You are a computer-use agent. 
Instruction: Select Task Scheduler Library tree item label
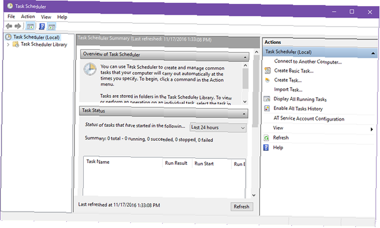[44, 44]
